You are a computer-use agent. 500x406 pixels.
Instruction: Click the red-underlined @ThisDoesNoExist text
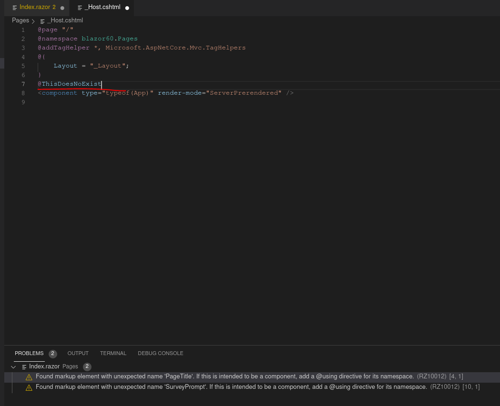tap(69, 84)
